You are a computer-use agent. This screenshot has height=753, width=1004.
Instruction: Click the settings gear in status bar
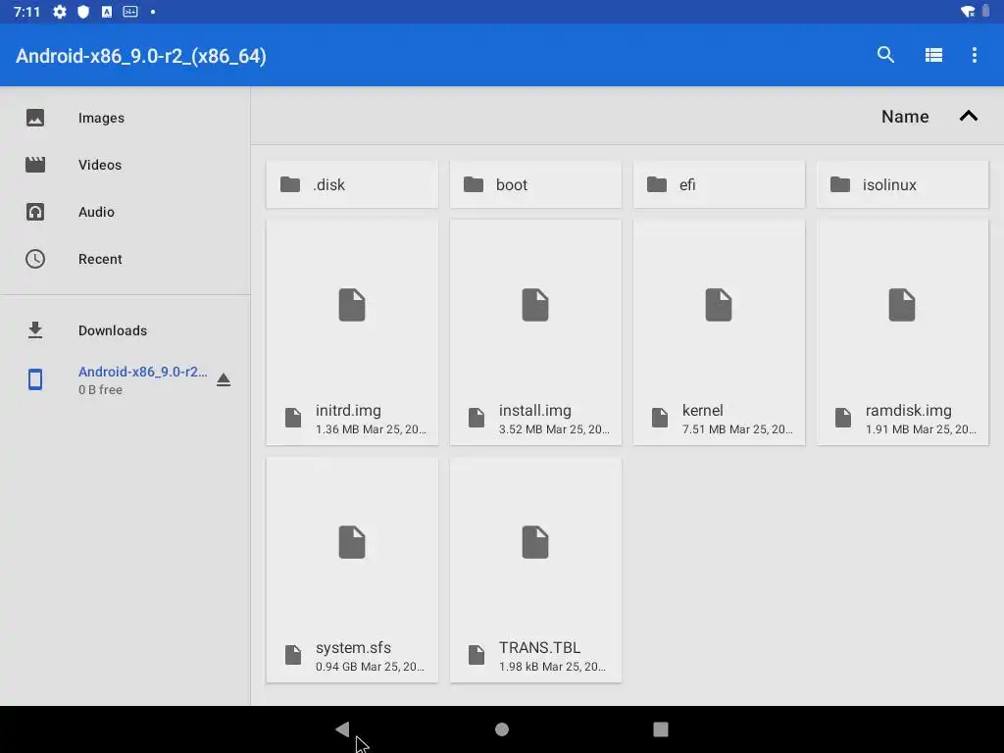coord(60,12)
